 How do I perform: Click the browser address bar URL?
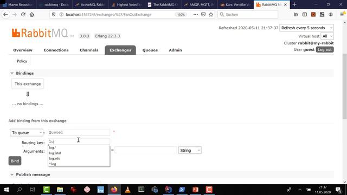108,15
